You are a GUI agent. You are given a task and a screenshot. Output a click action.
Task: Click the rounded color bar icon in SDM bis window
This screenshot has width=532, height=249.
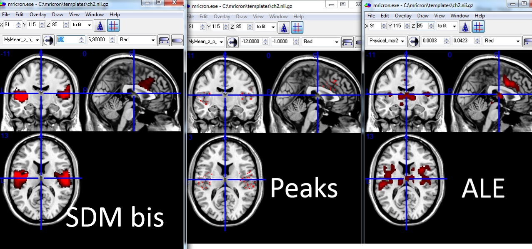click(x=178, y=40)
